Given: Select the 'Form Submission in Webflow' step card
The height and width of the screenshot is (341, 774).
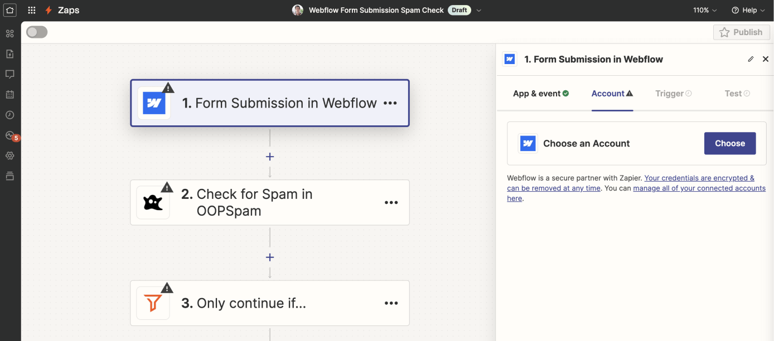Looking at the screenshot, I should tap(270, 103).
